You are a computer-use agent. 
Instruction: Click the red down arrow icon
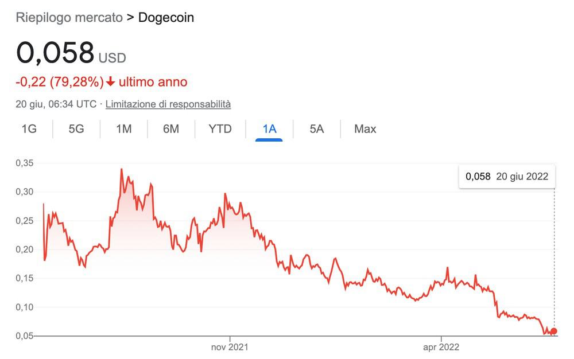click(x=110, y=82)
